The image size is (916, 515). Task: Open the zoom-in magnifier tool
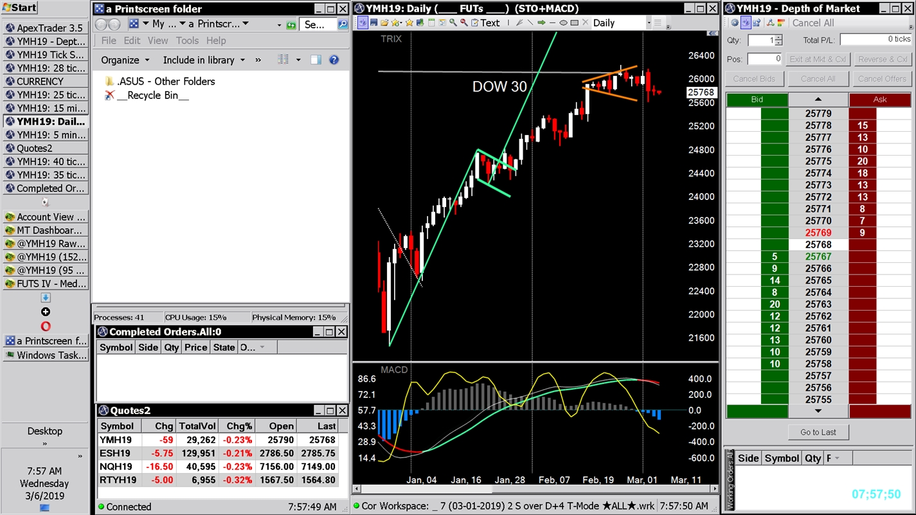tap(454, 23)
